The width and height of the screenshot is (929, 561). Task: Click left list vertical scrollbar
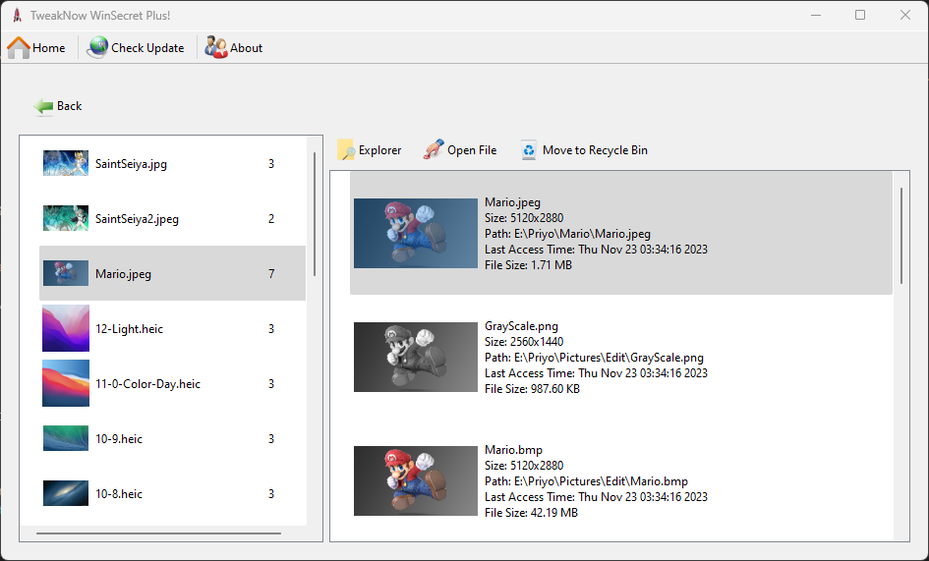pos(315,214)
